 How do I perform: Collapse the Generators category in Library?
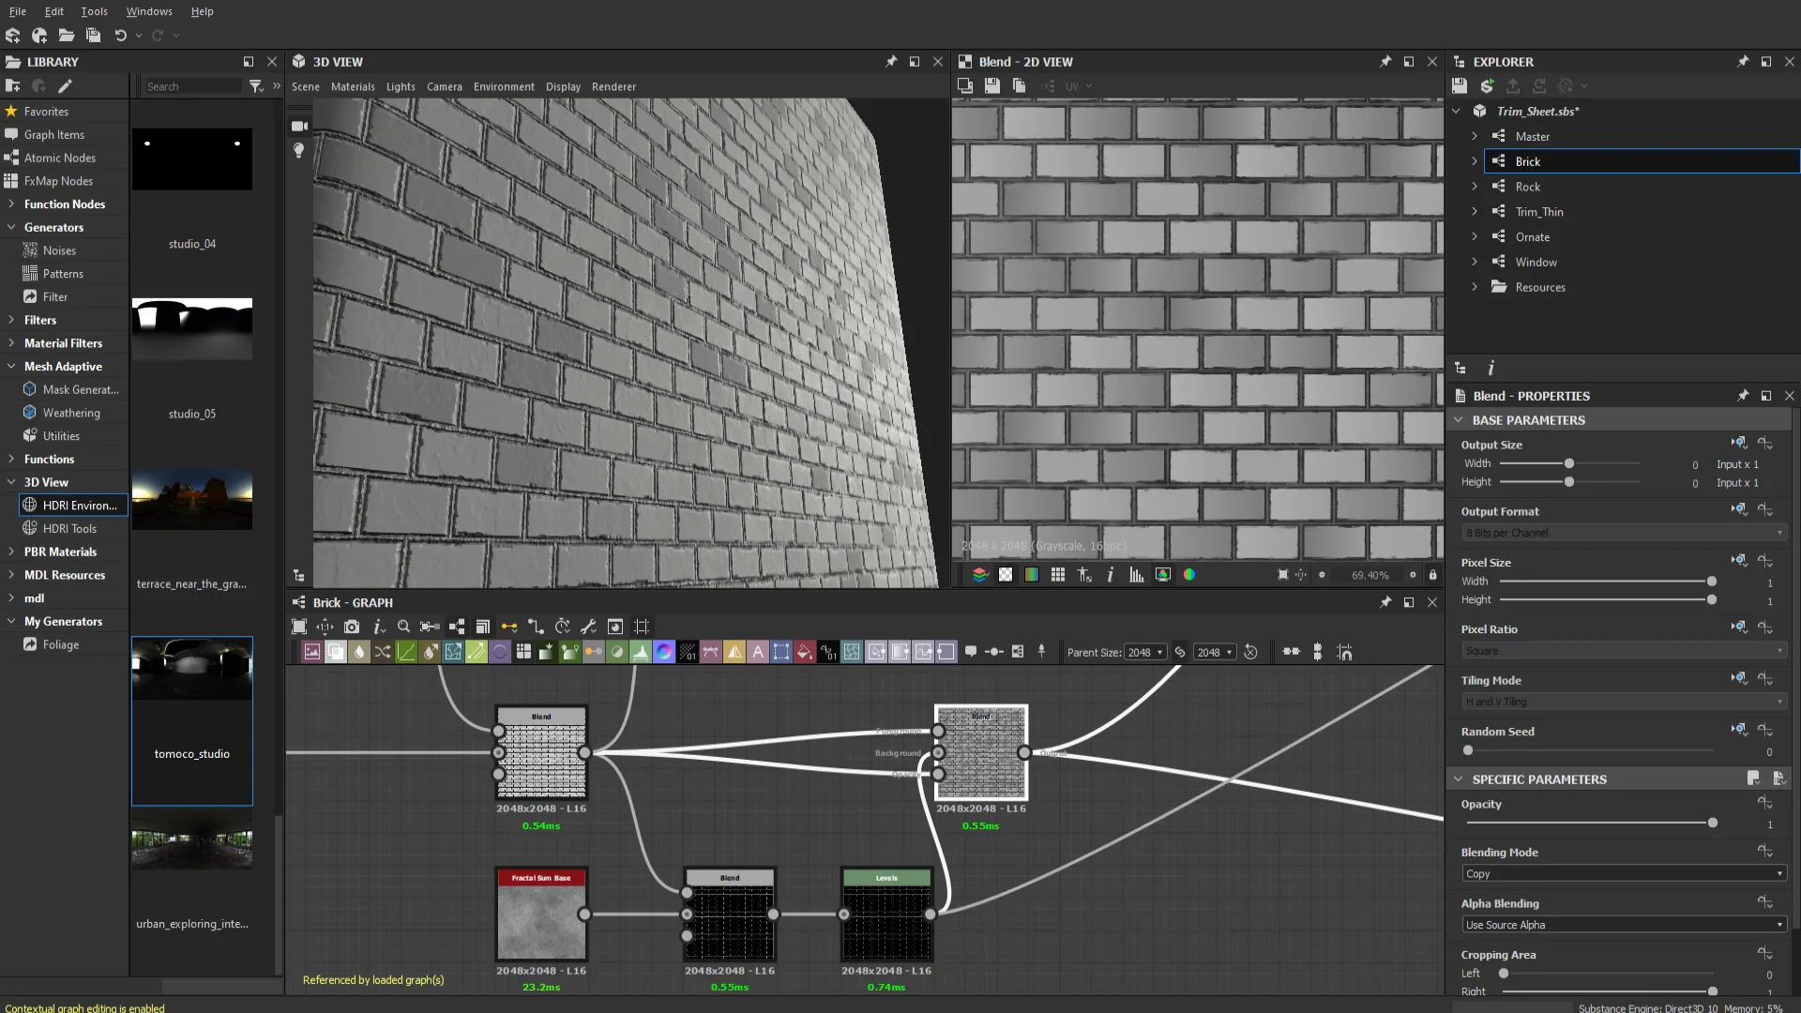pos(11,227)
